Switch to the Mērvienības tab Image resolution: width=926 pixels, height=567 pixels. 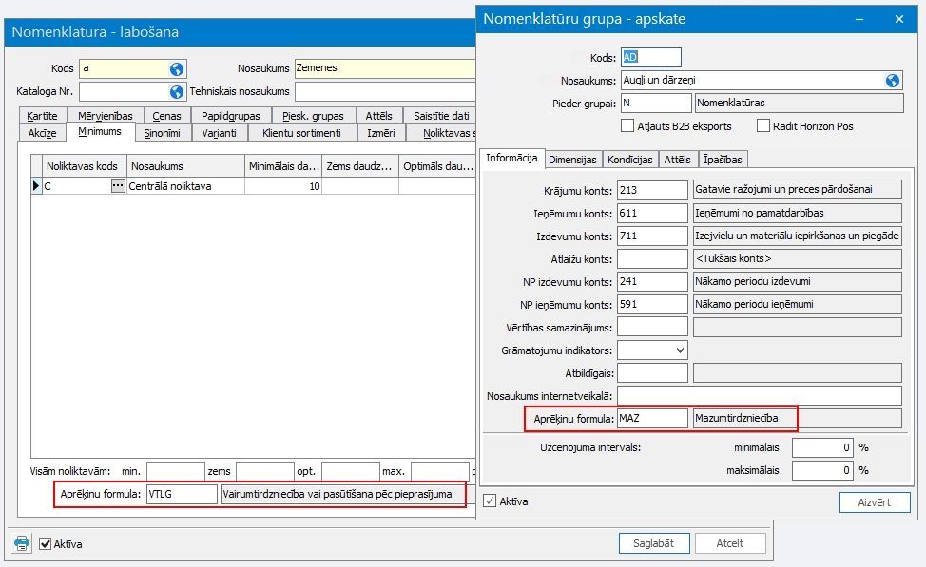coord(106,116)
